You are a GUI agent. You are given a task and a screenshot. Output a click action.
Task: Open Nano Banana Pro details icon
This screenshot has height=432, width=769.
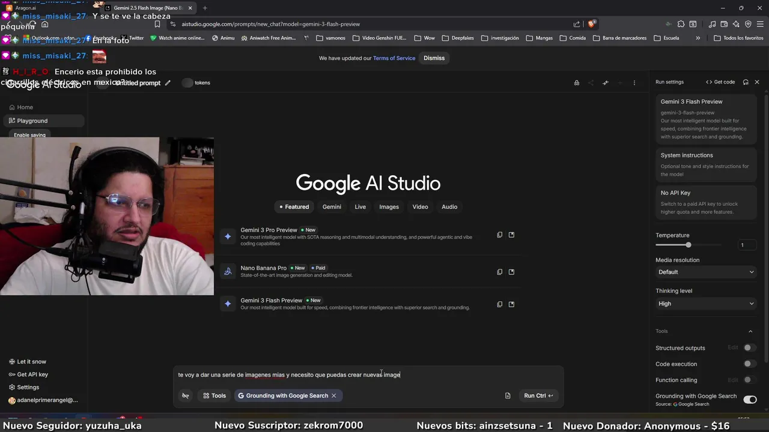coord(512,272)
